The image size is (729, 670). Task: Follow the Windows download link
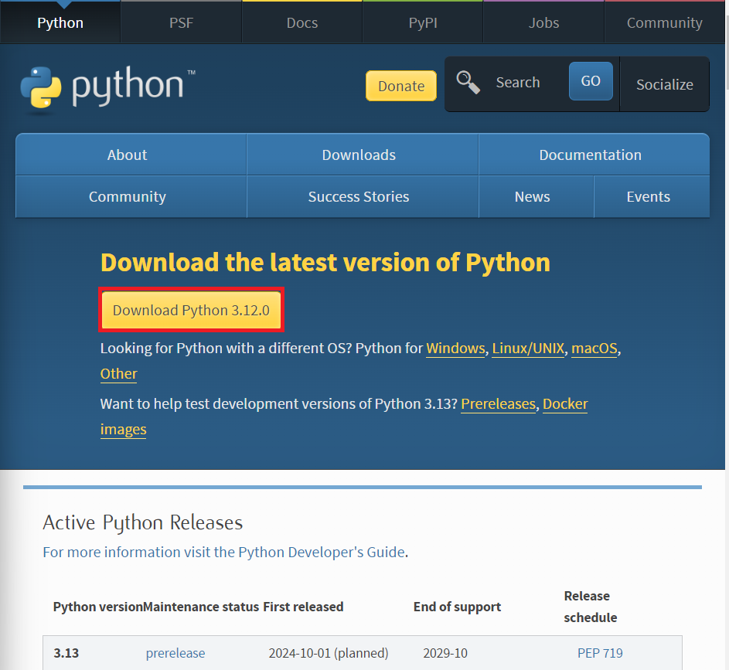455,349
